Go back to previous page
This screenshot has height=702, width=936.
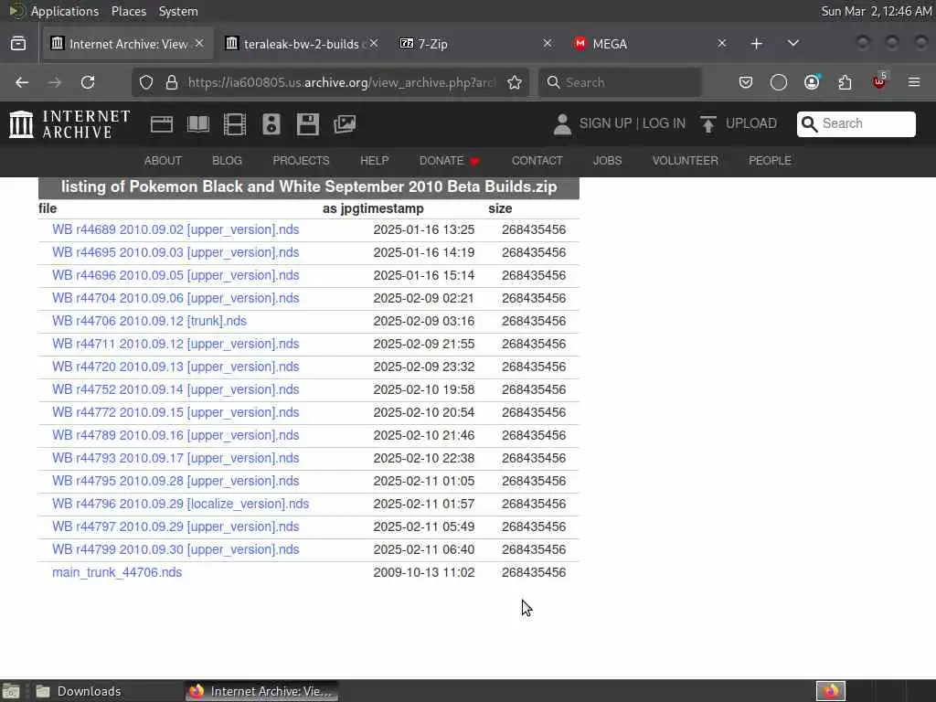tap(22, 82)
